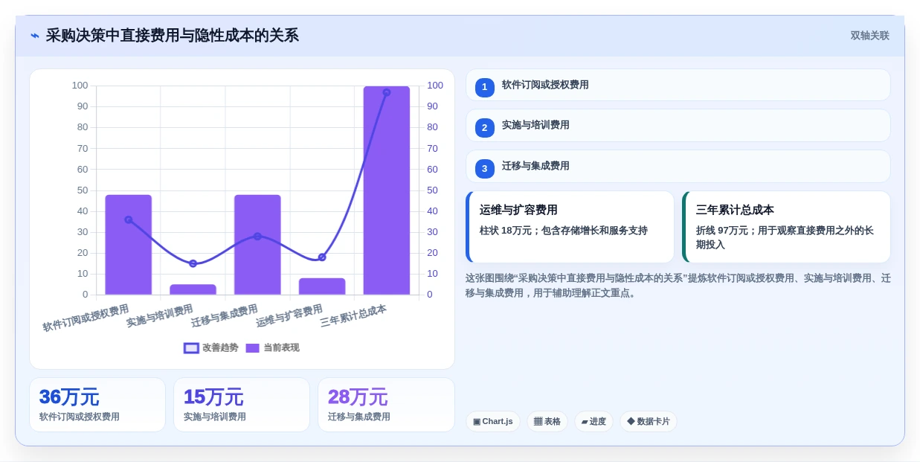Click the chart title 采购决策中直接费用与隐性成本的关系
Screen dimensions: 920x462
[x=172, y=36]
